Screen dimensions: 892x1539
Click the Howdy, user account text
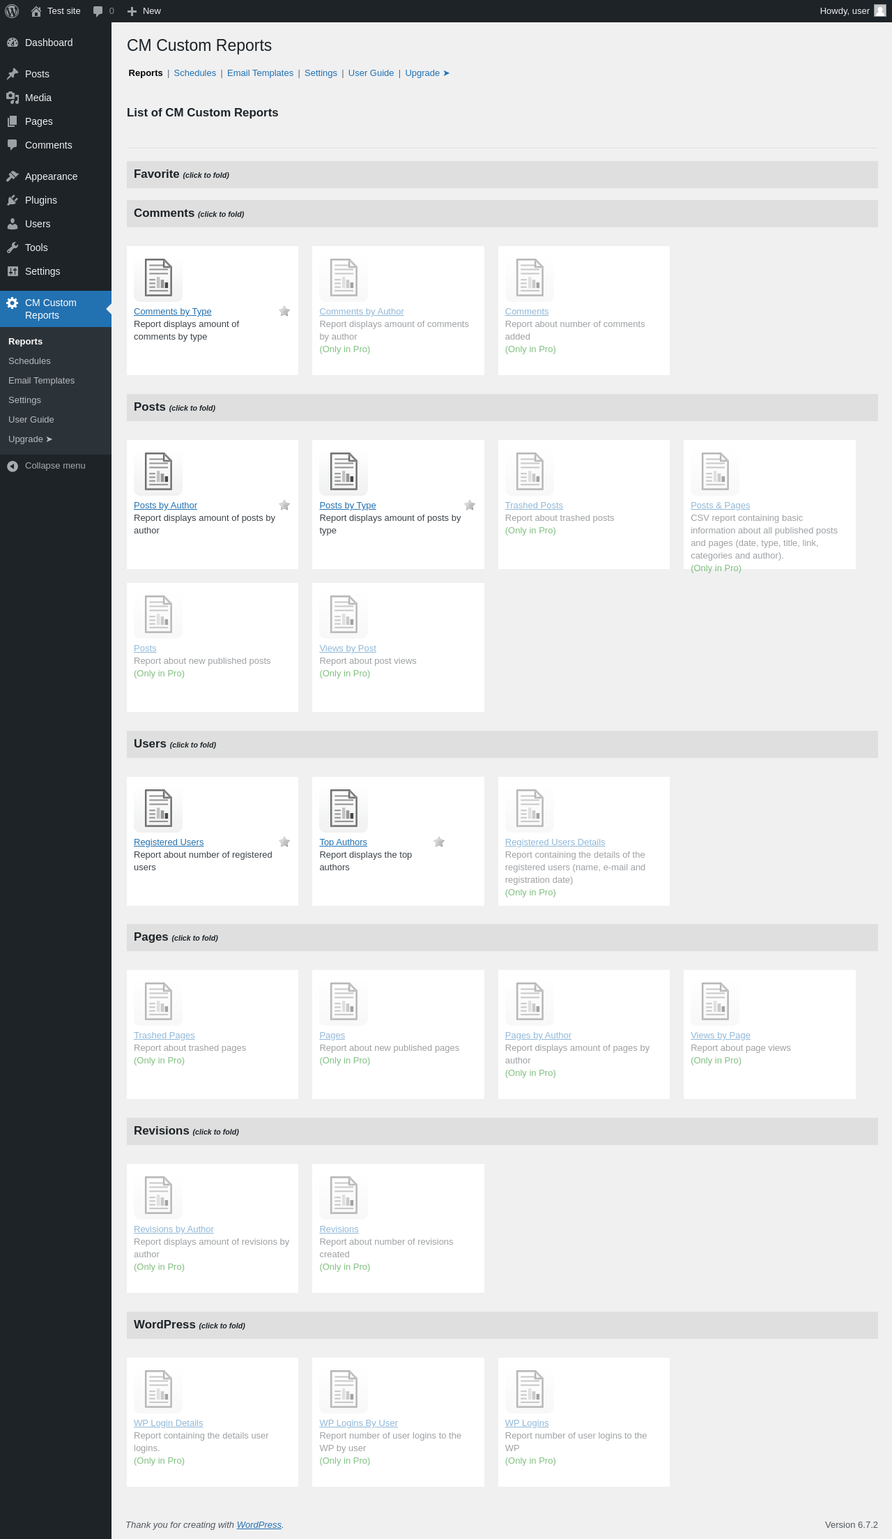845,11
